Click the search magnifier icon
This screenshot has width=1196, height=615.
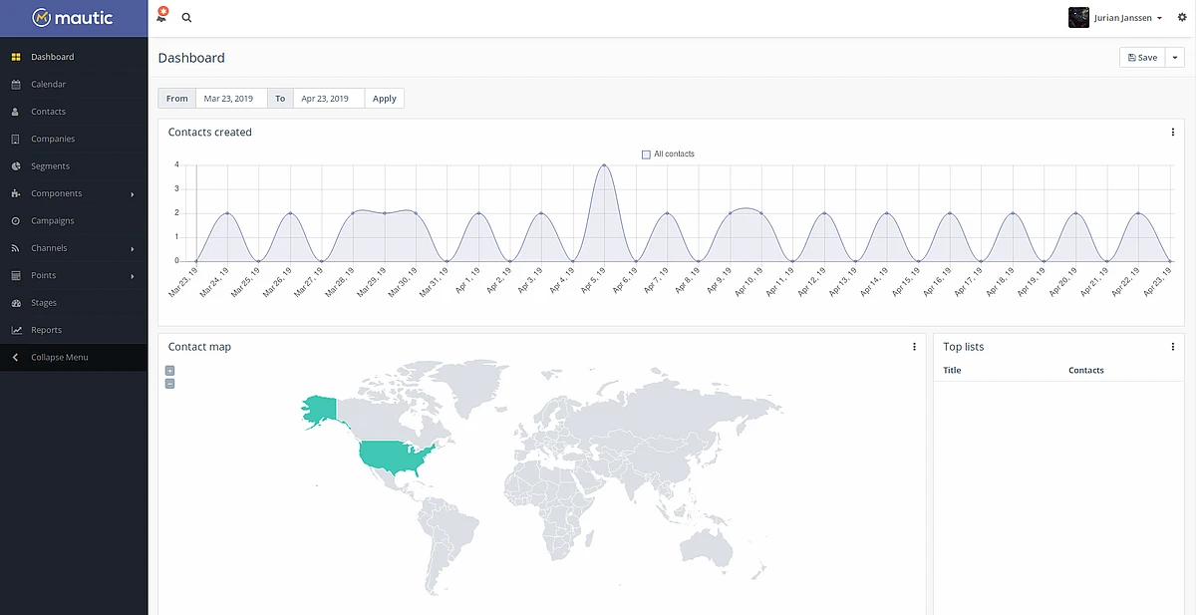pyautogui.click(x=186, y=18)
